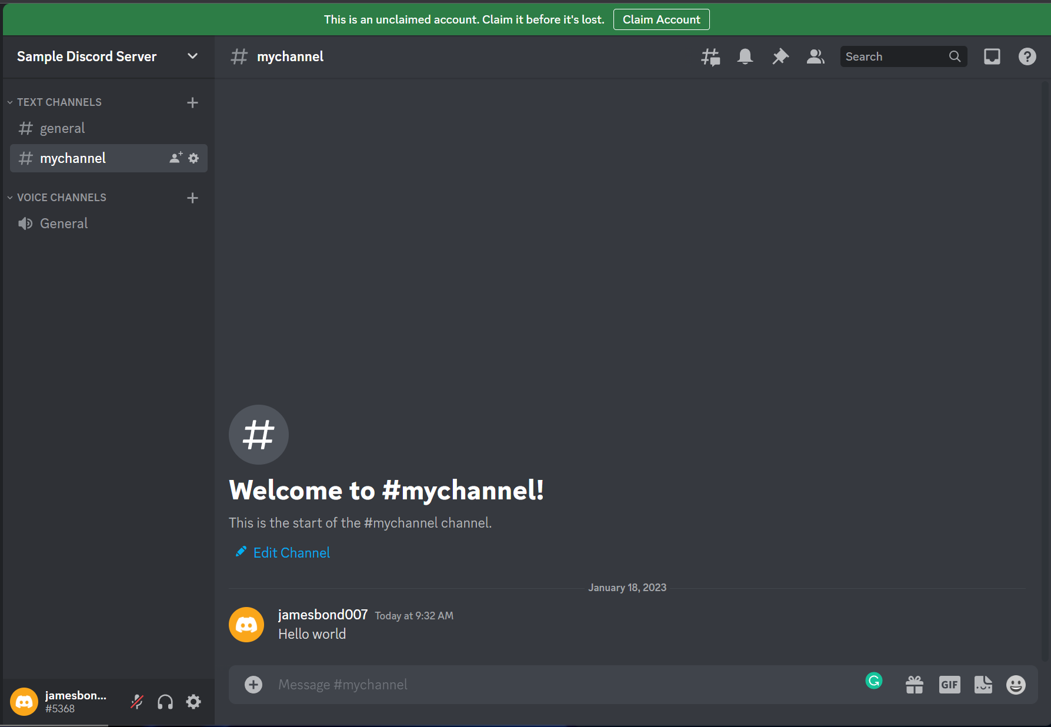The width and height of the screenshot is (1051, 727).
Task: Open the GIF picker
Action: [x=950, y=685]
